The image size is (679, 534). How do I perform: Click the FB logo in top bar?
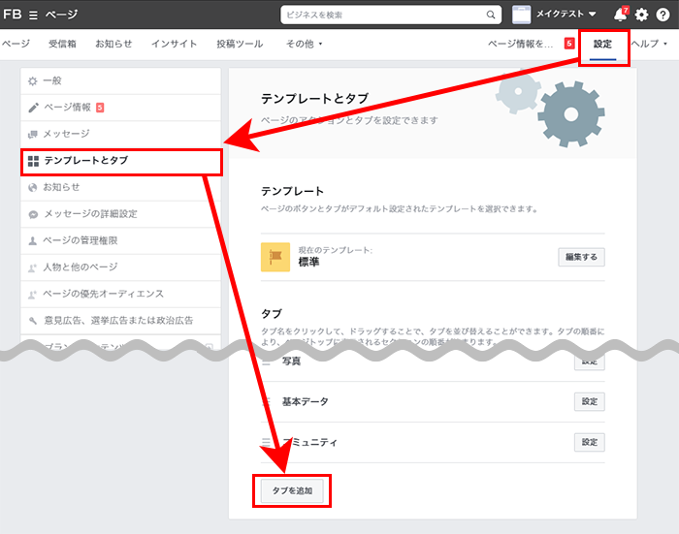(12, 15)
